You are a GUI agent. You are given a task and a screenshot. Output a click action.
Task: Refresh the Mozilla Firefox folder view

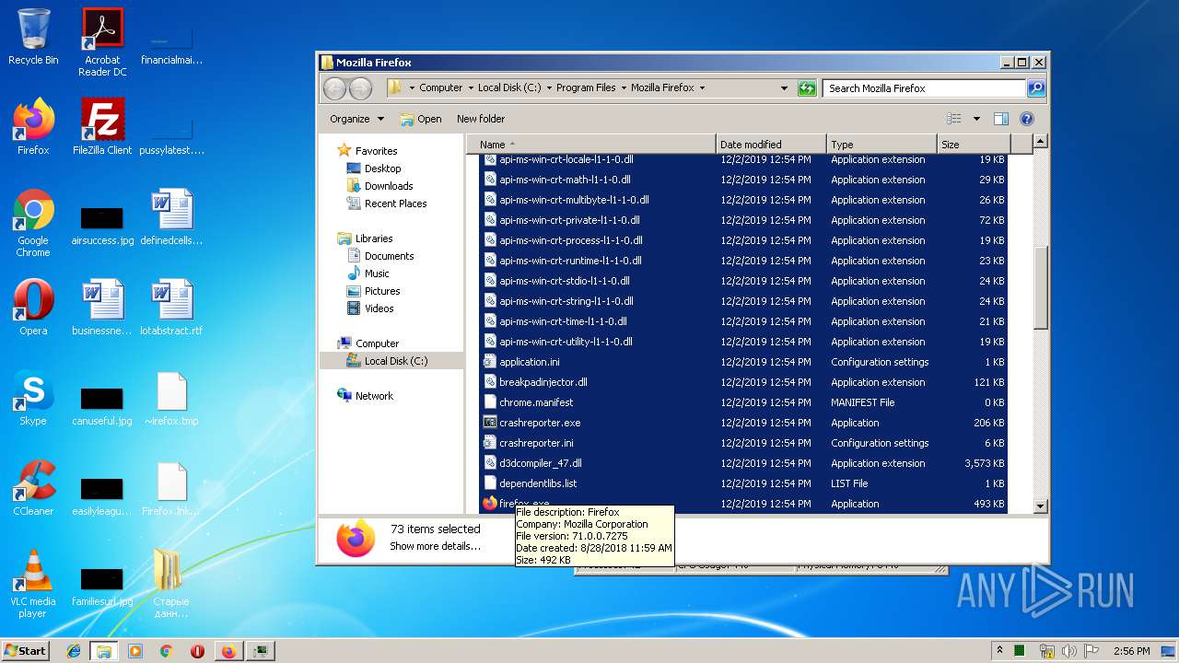click(807, 88)
